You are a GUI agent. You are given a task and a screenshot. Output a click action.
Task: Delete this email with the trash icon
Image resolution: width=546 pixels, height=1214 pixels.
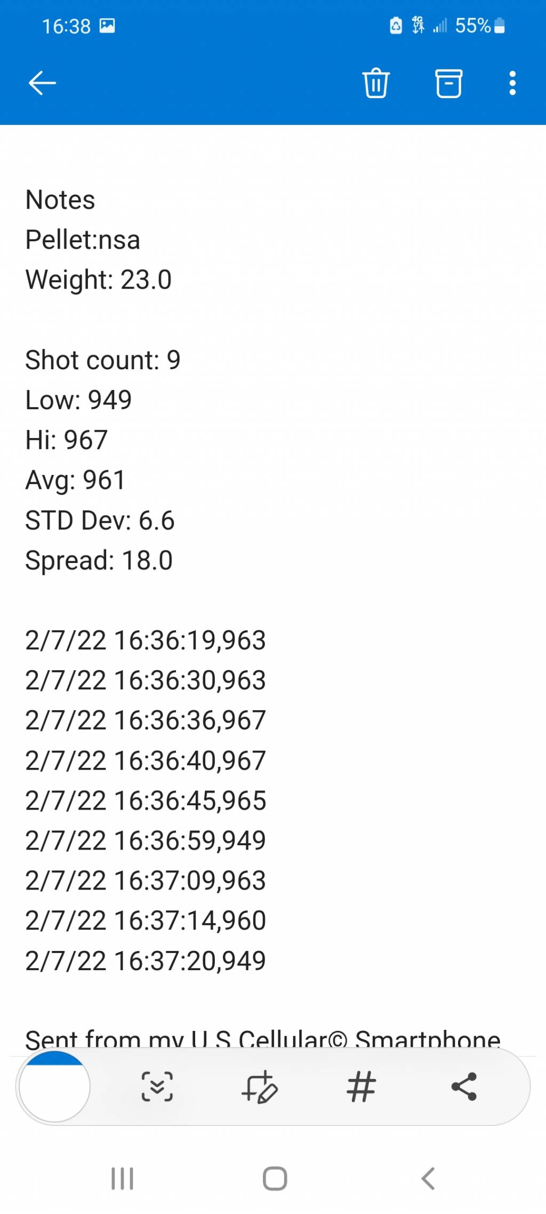pos(376,83)
